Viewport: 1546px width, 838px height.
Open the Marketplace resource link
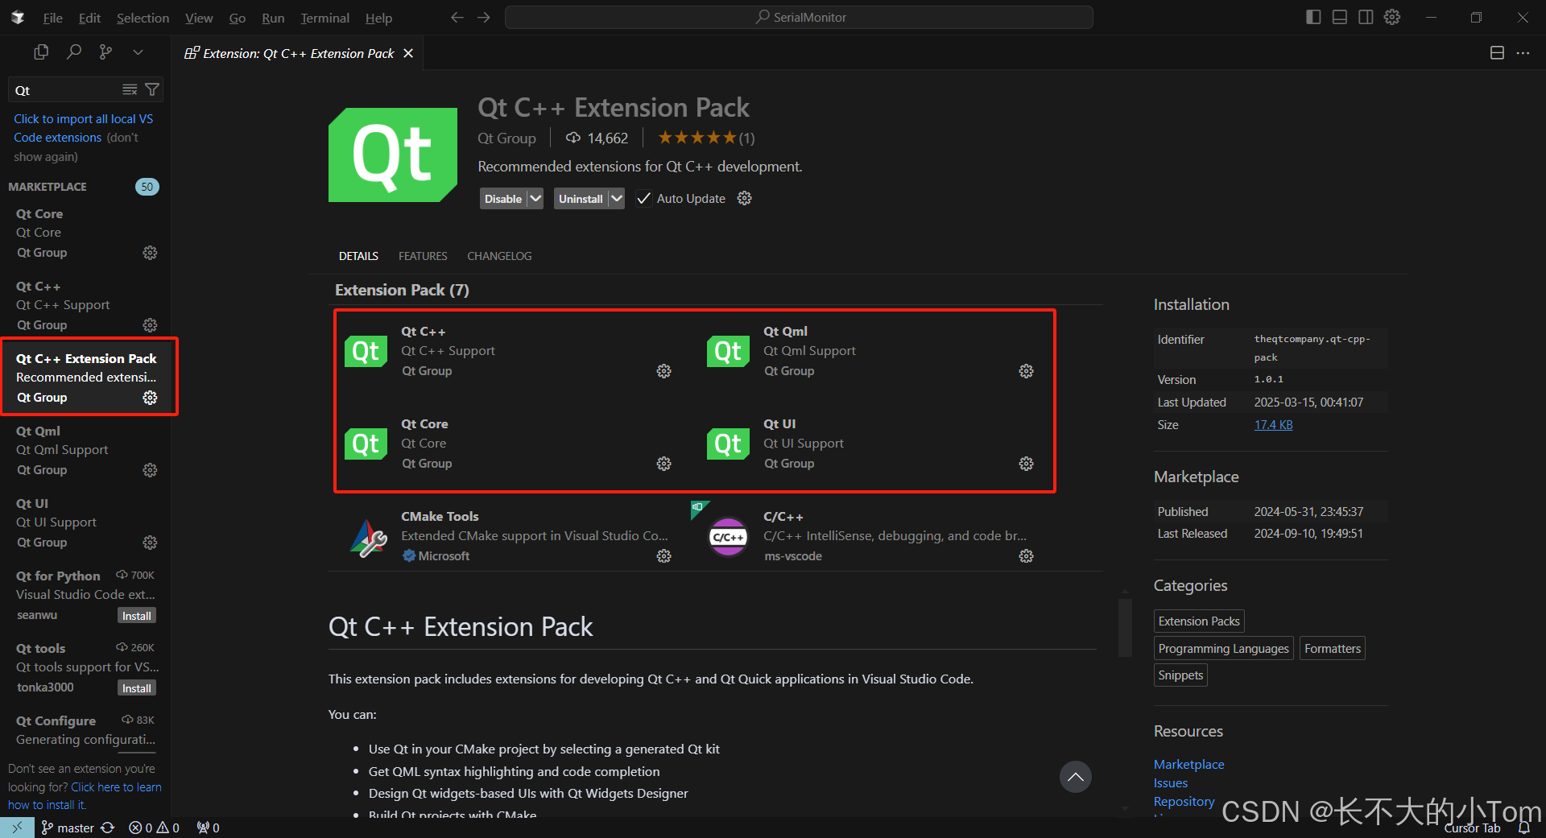coord(1188,764)
